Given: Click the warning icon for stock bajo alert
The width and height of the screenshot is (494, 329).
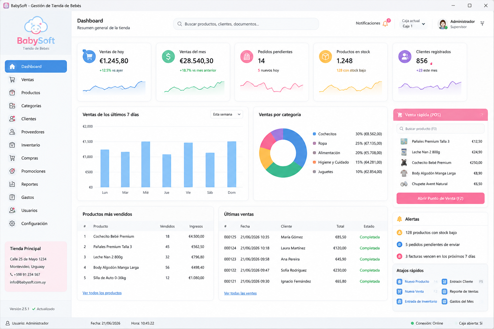Looking at the screenshot, I should coord(399,233).
